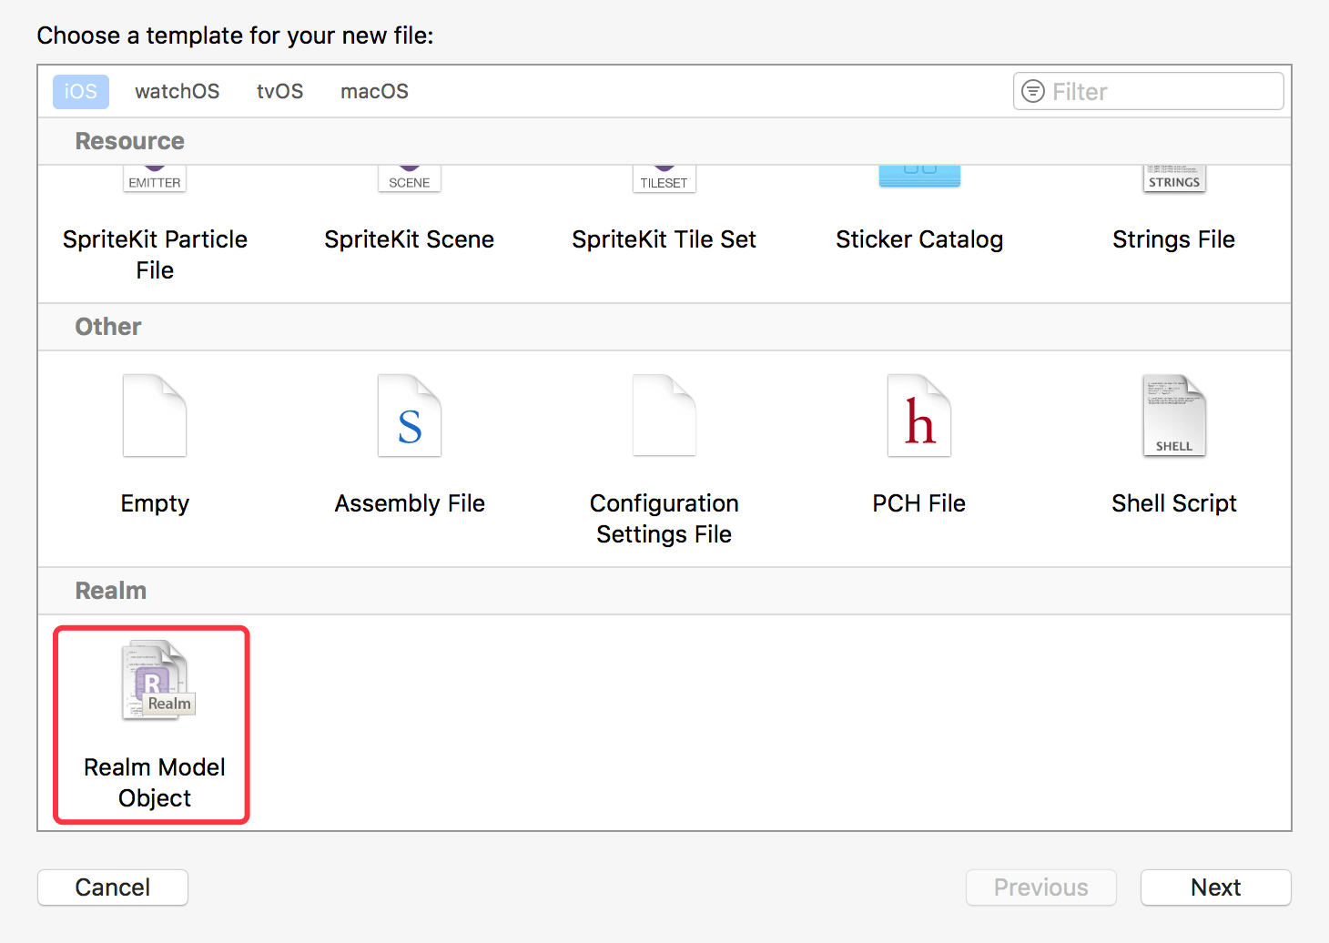
Task: Click the 'Realm Model Object' label
Action: pos(155,783)
